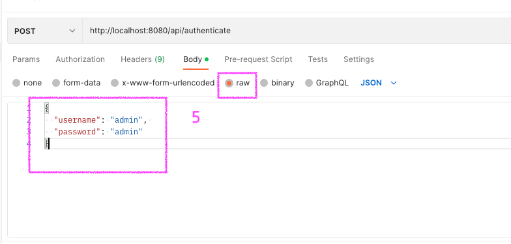Open the POST method dropdown

point(45,31)
